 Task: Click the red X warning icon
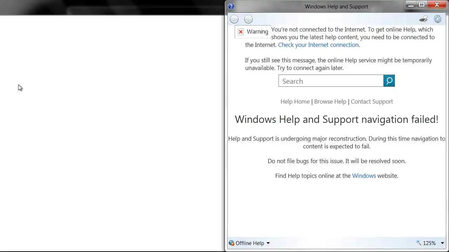[x=241, y=32]
